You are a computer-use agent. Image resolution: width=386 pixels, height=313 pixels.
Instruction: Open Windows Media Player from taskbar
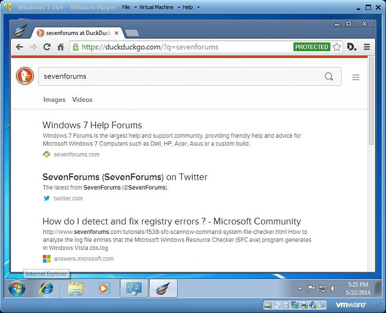103,288
